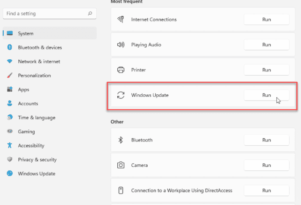The width and height of the screenshot is (301, 205).
Task: Open Accessibility settings
Action: [x=50, y=145]
